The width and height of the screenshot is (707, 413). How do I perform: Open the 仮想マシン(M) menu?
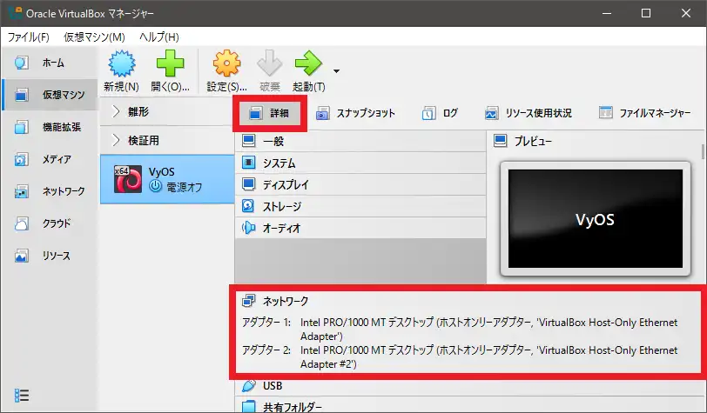[94, 37]
